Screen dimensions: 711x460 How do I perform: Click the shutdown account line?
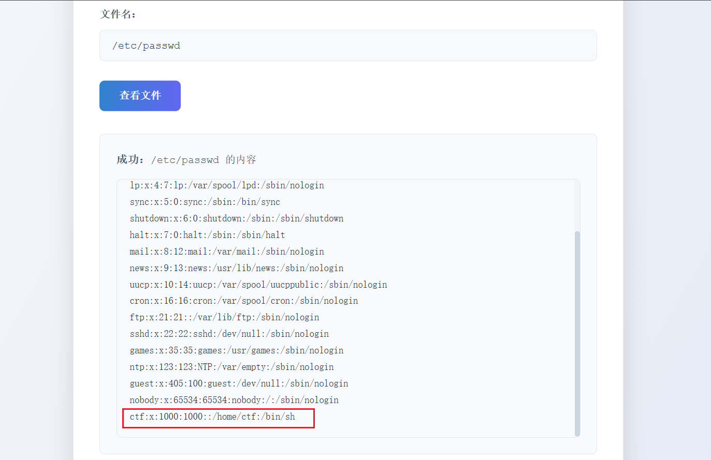[x=236, y=218]
